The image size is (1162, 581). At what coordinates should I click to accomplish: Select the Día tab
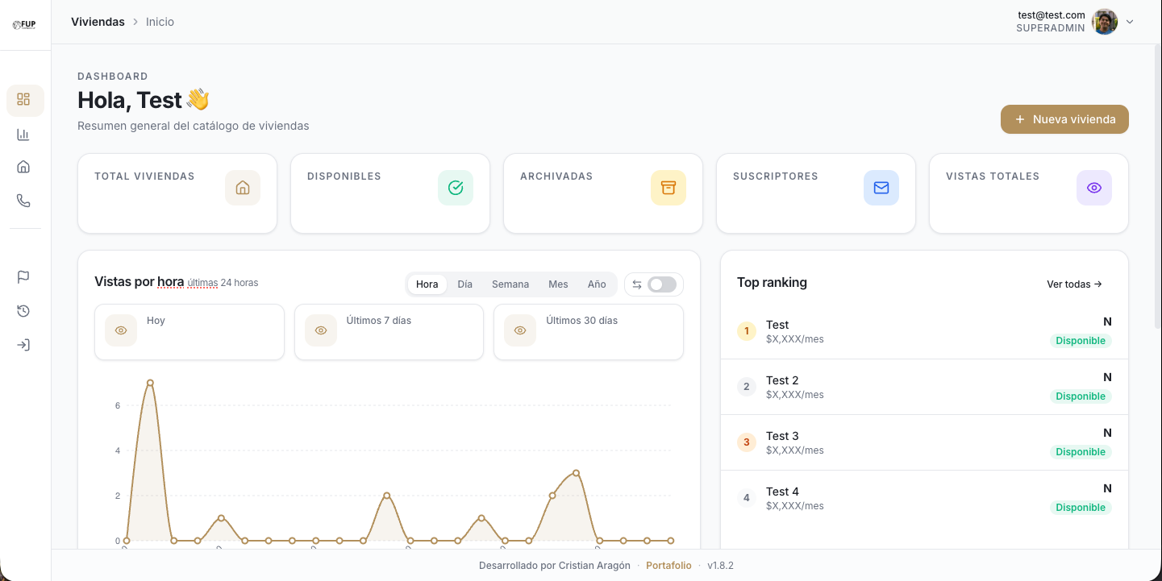click(x=465, y=284)
